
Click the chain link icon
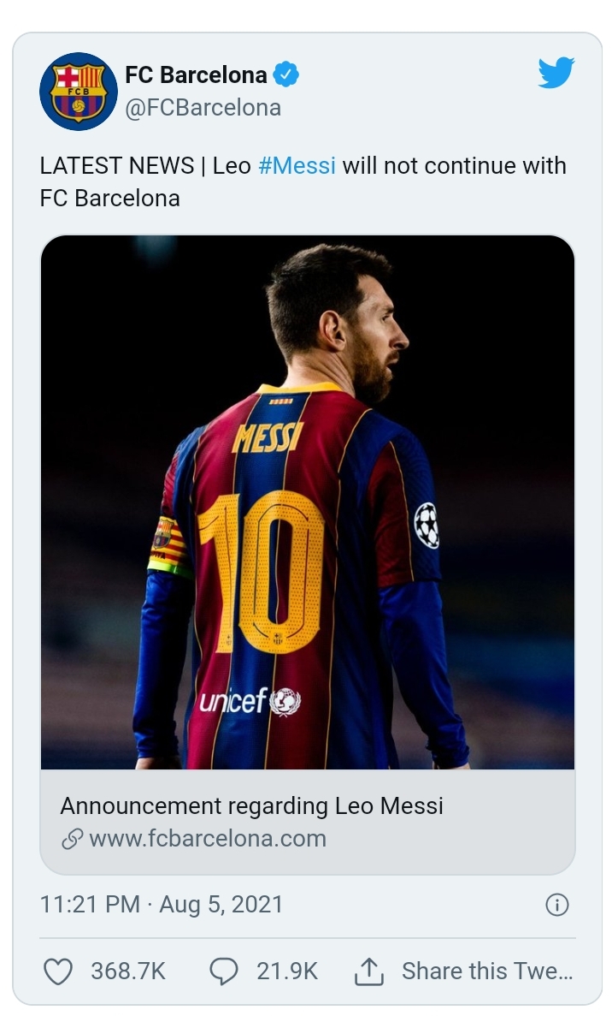(72, 839)
